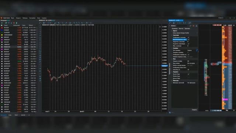The image size is (236, 133).
Task: Open the Таблицы menu
Action: 25,18
